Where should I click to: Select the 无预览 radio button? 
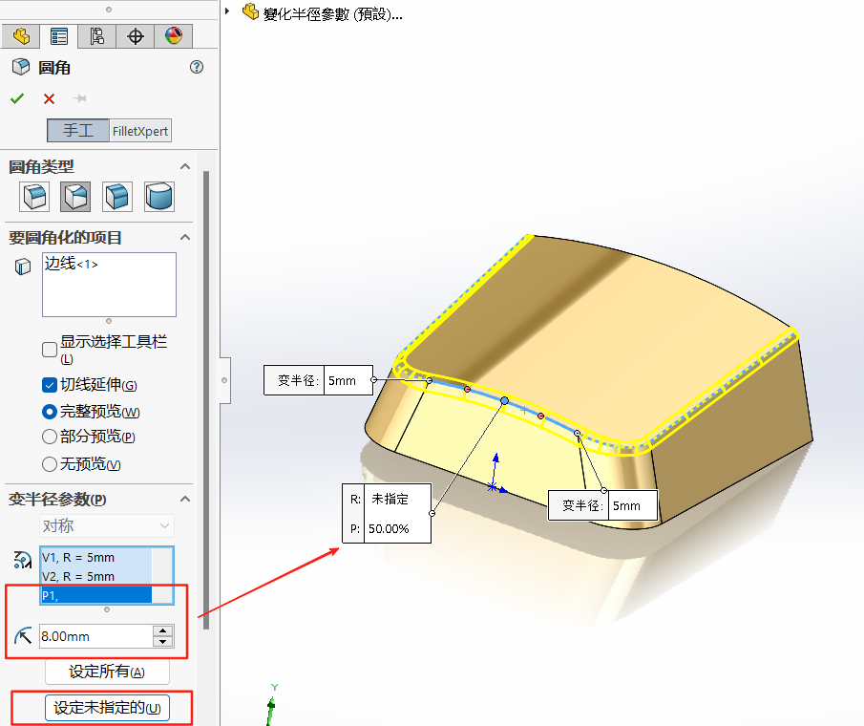(x=50, y=464)
